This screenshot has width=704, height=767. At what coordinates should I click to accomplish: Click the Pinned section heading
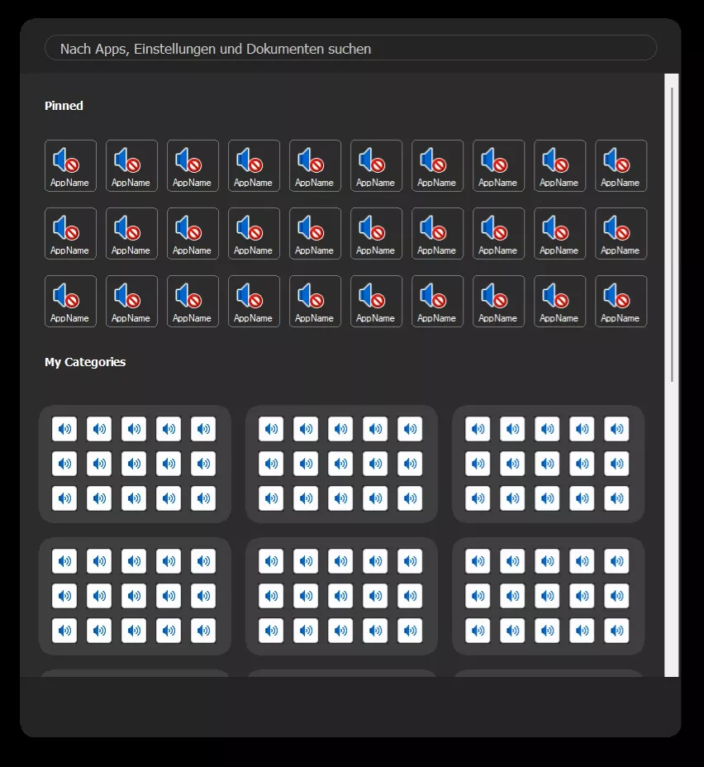[x=64, y=106]
